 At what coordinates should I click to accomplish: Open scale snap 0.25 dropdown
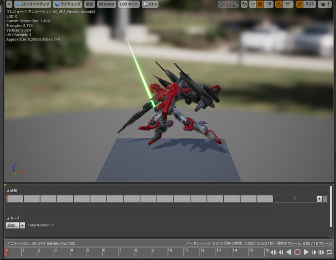coord(310,4)
